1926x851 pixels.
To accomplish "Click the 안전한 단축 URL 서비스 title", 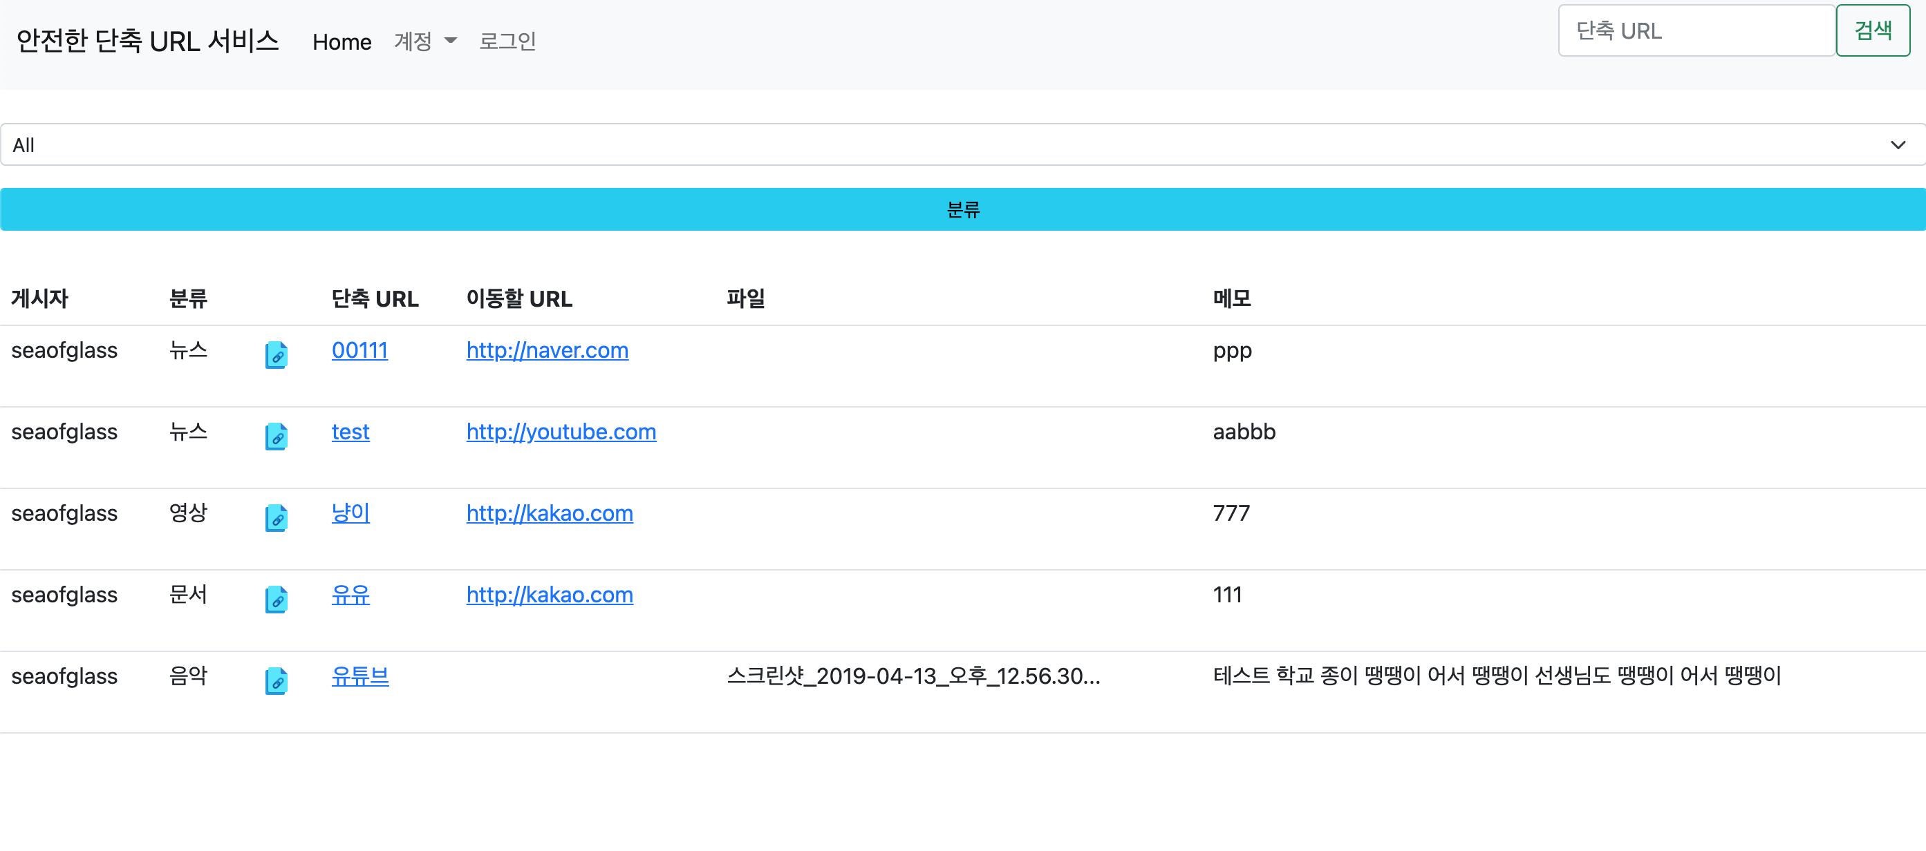I will tap(147, 41).
